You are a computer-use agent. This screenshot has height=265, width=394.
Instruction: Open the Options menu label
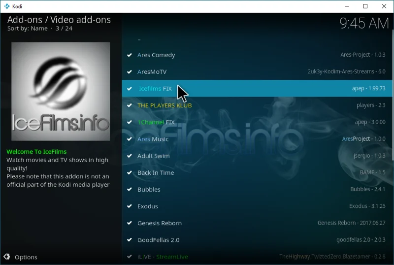tap(26, 257)
